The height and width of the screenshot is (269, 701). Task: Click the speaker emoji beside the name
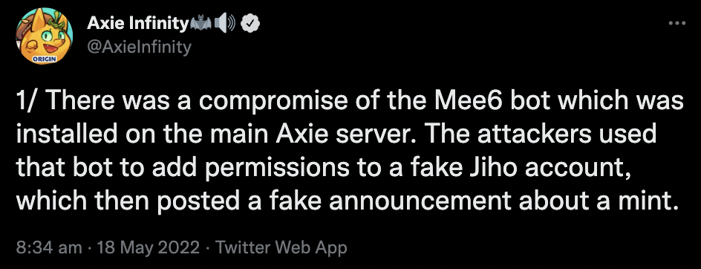[x=225, y=23]
